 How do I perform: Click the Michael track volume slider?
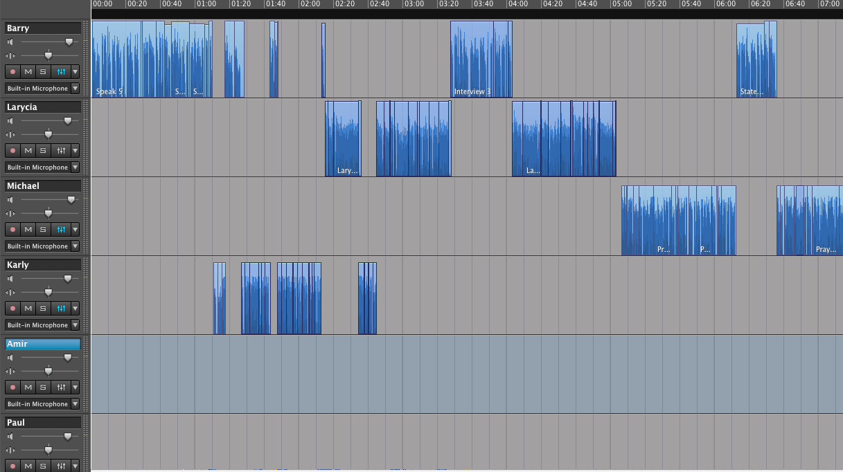tap(71, 200)
